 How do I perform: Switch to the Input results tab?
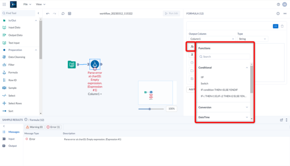pyautogui.click(x=11, y=139)
